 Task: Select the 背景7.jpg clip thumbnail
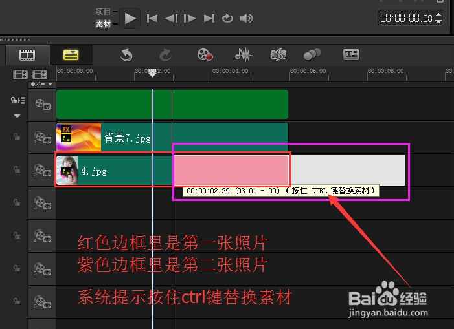(79, 137)
